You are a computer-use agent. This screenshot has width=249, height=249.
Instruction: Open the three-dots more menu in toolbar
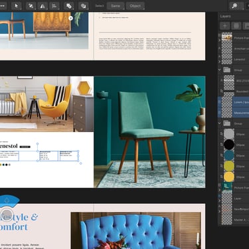(x=3, y=6)
